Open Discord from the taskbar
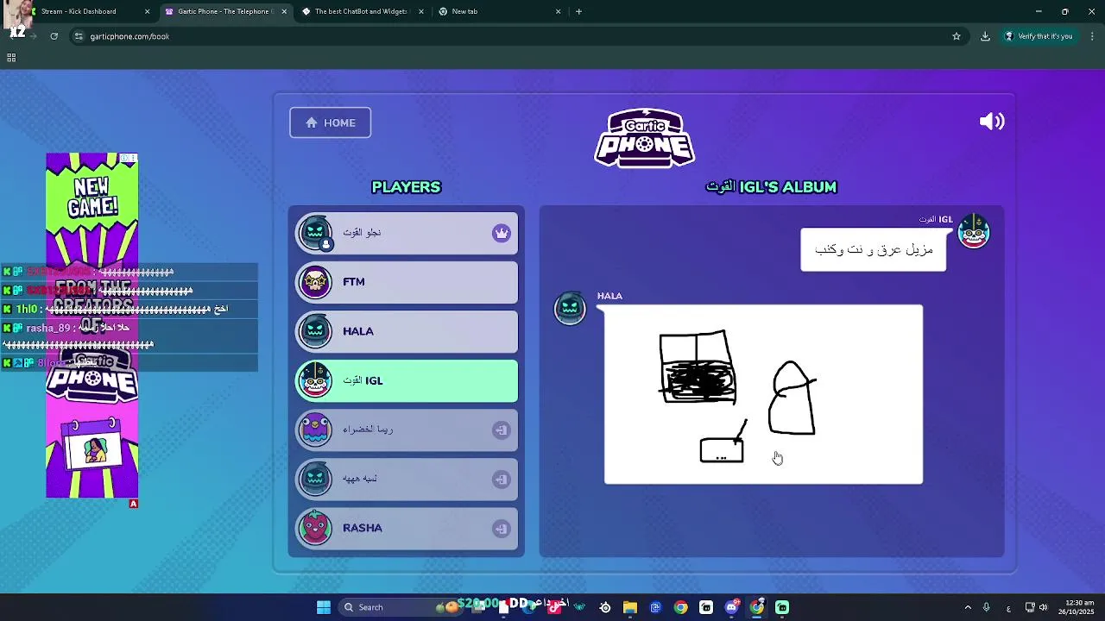Screen dimensions: 1105x621 pyautogui.click(x=731, y=607)
